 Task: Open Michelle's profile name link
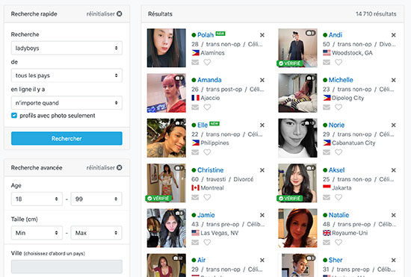(x=341, y=80)
